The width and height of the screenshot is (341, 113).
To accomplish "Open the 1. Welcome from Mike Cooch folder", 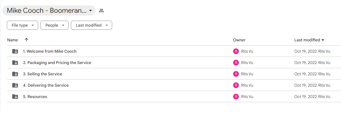I will pos(50,51).
